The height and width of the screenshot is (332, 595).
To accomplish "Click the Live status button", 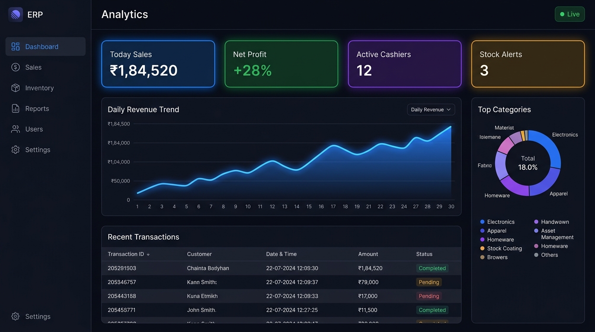I will [569, 14].
